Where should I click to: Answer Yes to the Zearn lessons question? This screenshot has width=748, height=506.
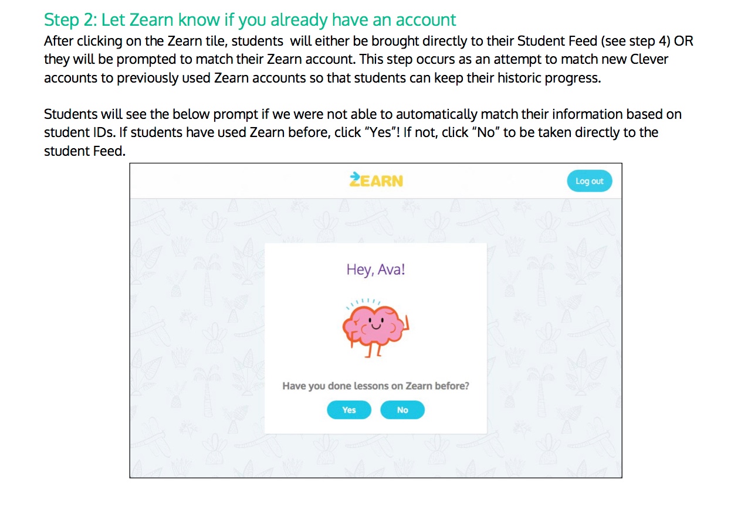coord(349,410)
